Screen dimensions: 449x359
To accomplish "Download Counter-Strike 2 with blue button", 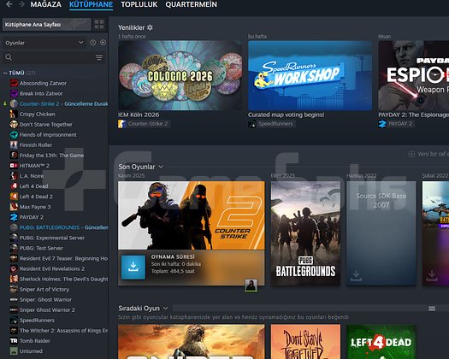I will [133, 267].
